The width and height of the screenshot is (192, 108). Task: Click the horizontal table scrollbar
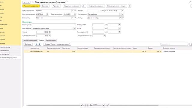pyautogui.click(x=93, y=105)
